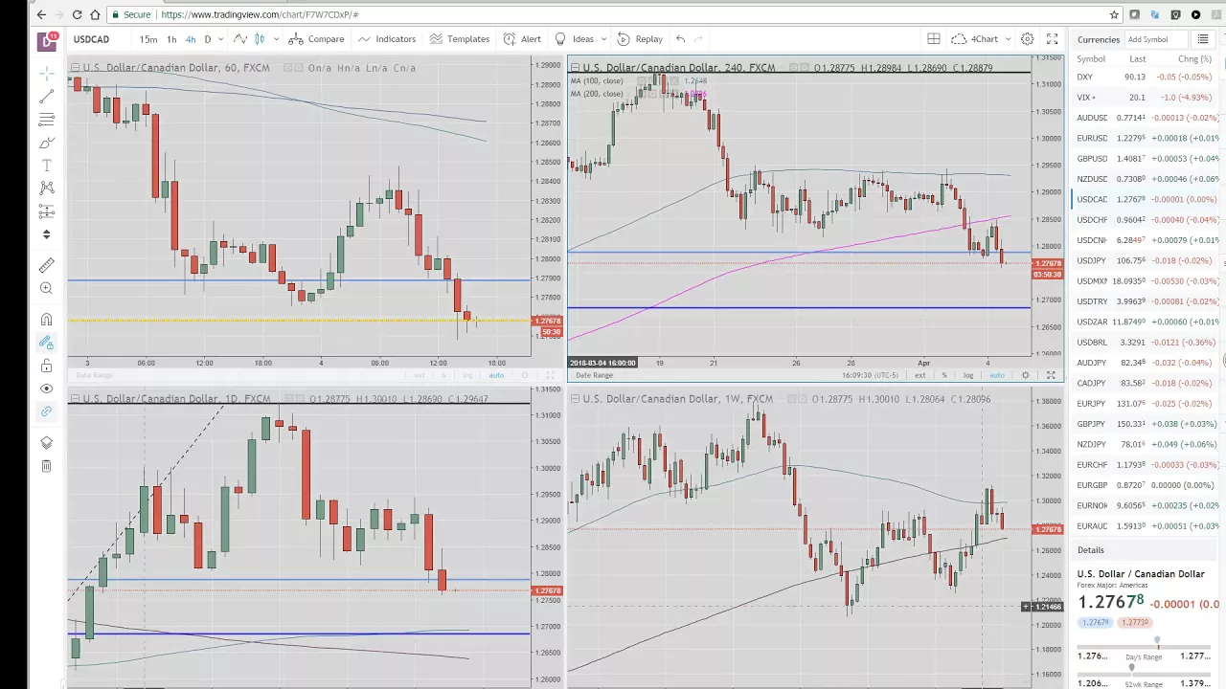
Task: Sort watchlist by Chng (%) column
Action: pos(1194,59)
